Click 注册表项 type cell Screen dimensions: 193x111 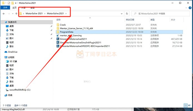(x=154, y=35)
